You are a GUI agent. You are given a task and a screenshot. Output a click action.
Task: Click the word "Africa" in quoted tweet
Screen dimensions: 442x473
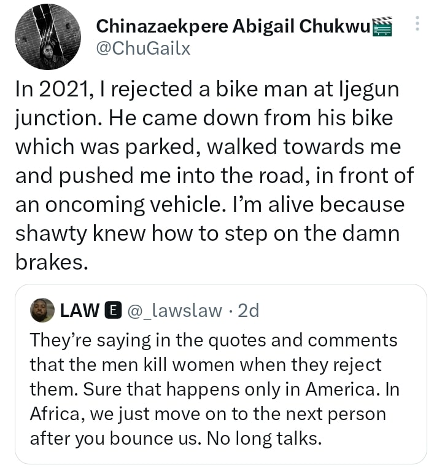click(x=57, y=414)
